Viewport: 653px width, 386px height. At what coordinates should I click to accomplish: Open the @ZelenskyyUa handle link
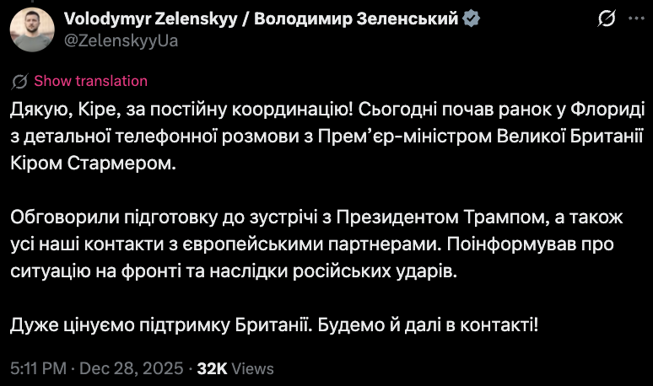click(x=121, y=39)
